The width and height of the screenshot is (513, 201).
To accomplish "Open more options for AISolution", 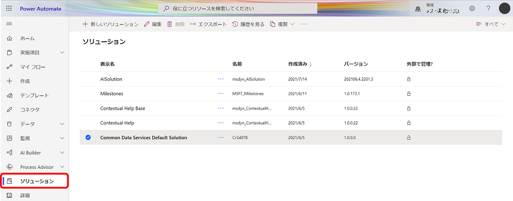I will click(x=221, y=79).
